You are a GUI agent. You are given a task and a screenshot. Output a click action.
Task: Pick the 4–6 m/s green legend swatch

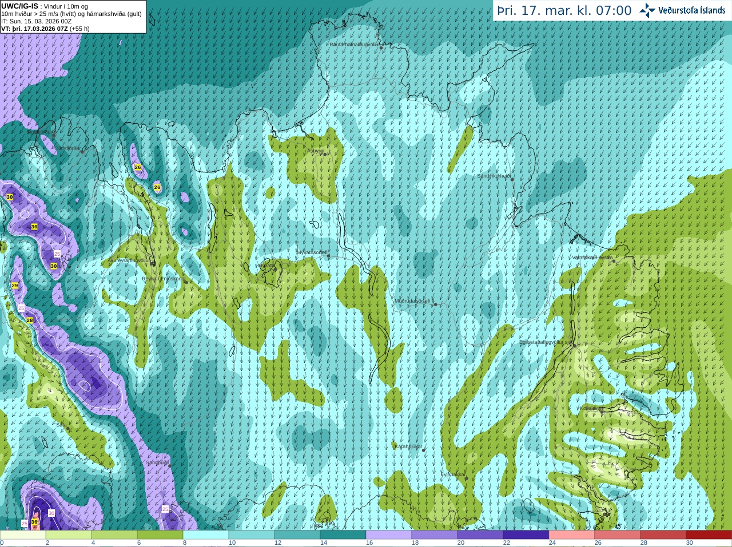point(114,535)
